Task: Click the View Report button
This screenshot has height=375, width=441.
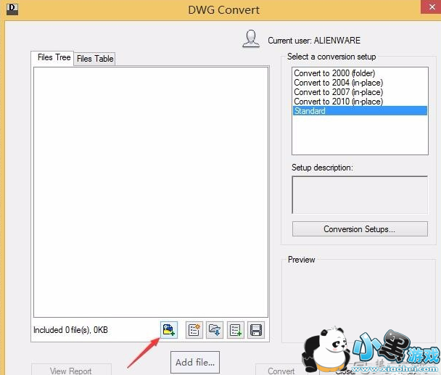Action: [71, 370]
